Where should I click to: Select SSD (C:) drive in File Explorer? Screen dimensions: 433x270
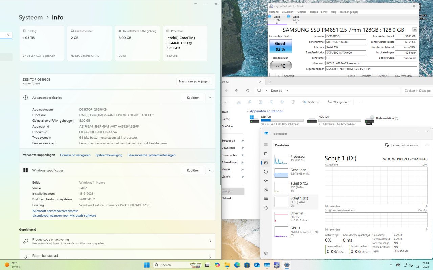click(x=277, y=120)
